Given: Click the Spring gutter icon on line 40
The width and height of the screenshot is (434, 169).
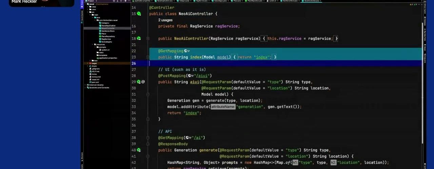Looking at the screenshot, I should click(x=139, y=150).
